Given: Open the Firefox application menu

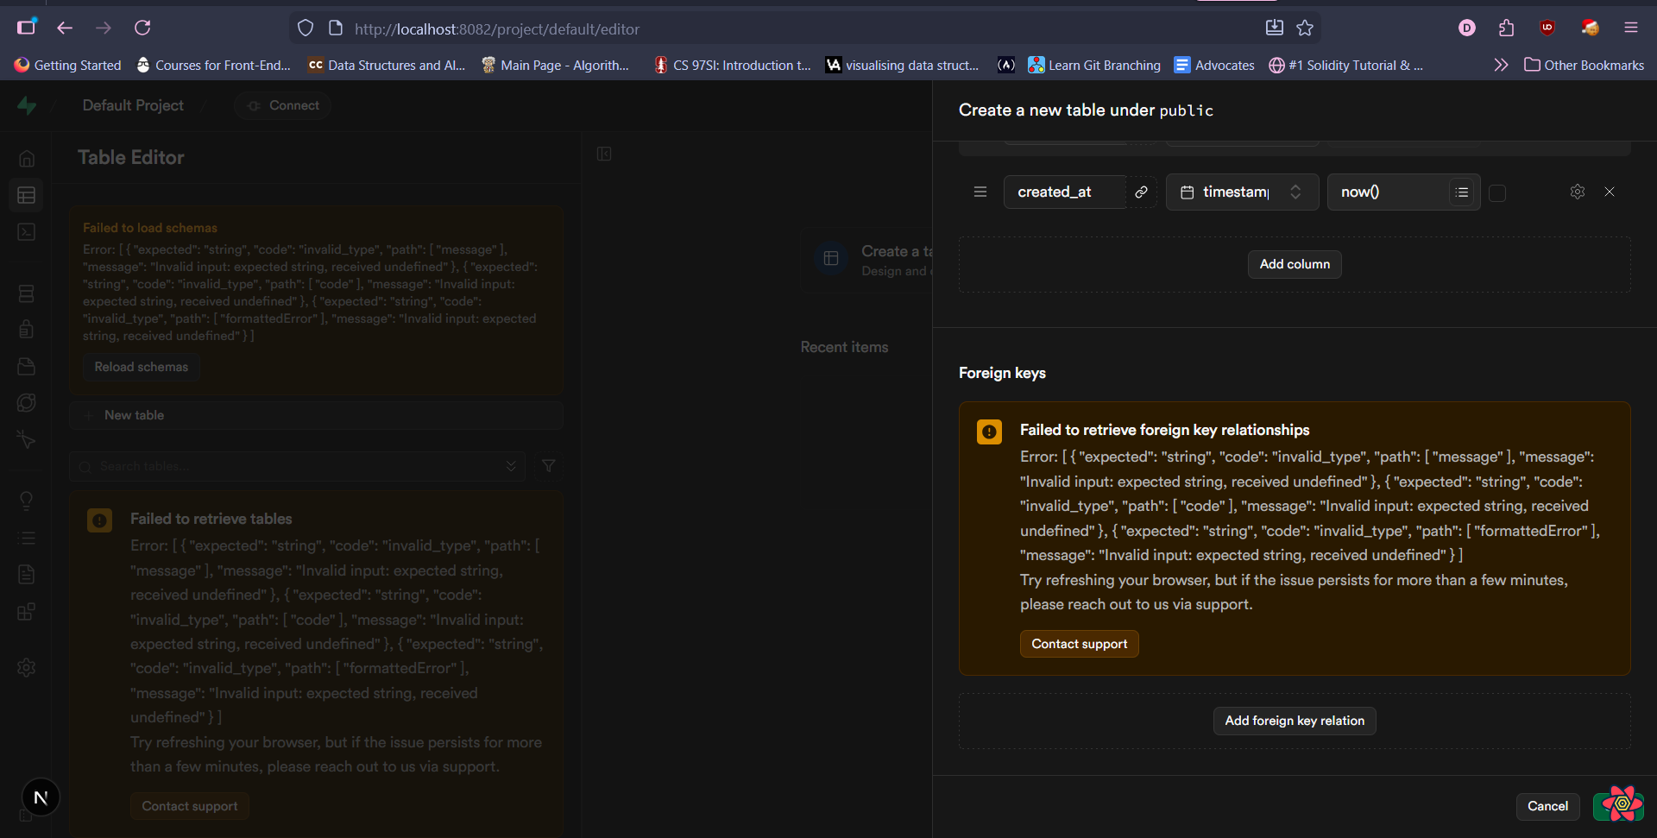Looking at the screenshot, I should [1630, 28].
